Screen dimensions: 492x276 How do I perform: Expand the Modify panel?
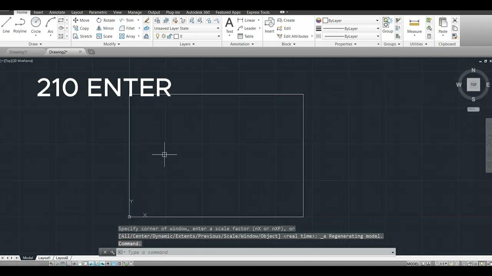click(x=112, y=44)
